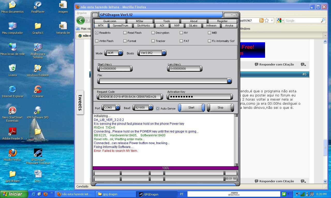Open Firefox search engine dropdown

pos(281,21)
